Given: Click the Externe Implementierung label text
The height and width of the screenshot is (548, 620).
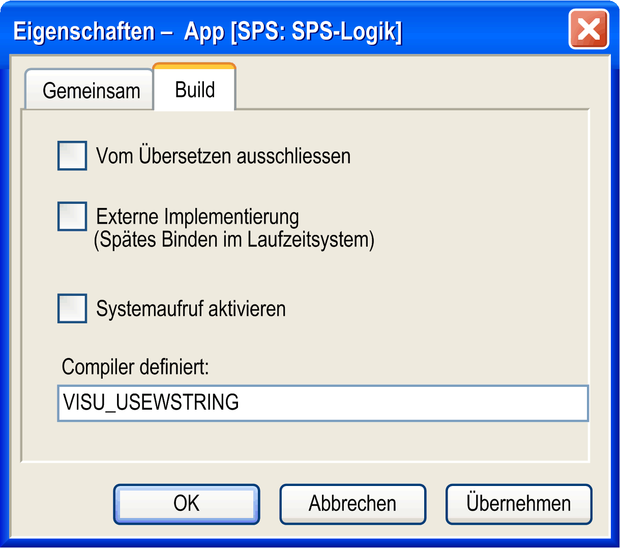Looking at the screenshot, I should click(x=197, y=217).
